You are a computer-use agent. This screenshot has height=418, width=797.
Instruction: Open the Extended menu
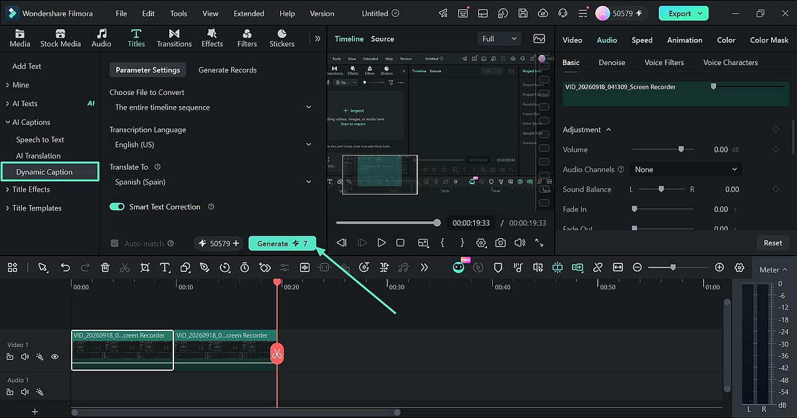[248, 13]
